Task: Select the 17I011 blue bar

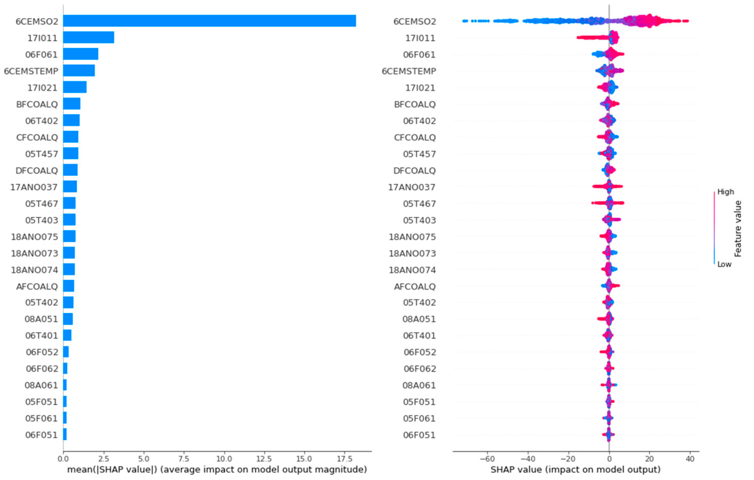Action: [89, 37]
